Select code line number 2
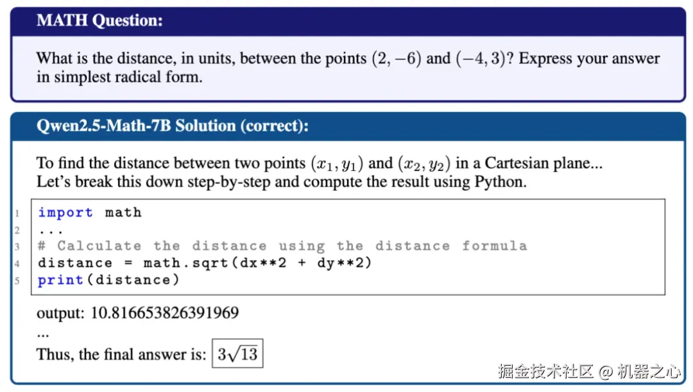The height and width of the screenshot is (392, 693). pos(17,231)
